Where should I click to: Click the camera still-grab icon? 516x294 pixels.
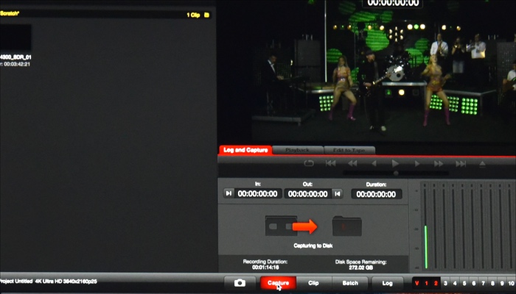pos(240,282)
